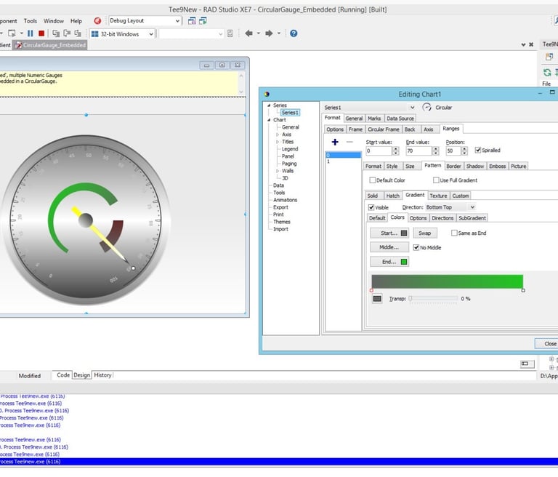Image resolution: width=558 pixels, height=477 pixels.
Task: Click the forward navigation arrow in toolbar
Action: pos(269,33)
